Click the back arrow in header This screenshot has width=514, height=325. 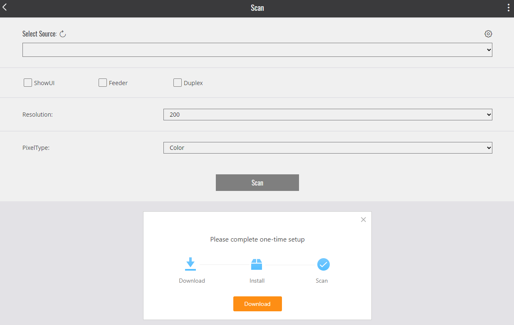point(5,7)
